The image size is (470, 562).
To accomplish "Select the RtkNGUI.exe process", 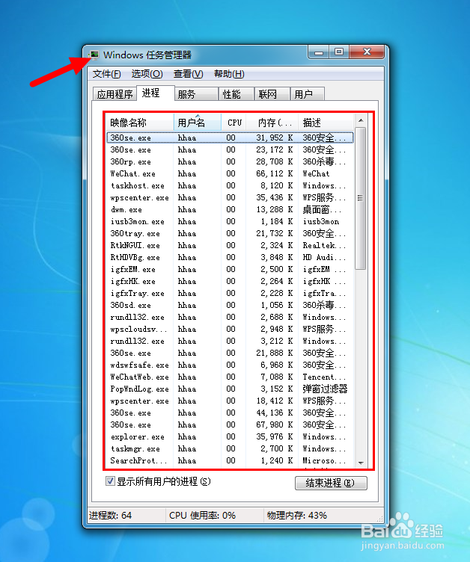I will click(x=231, y=246).
